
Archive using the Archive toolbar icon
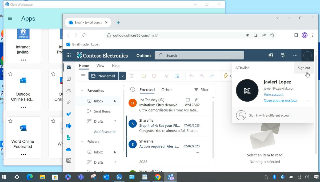pos(144,76)
